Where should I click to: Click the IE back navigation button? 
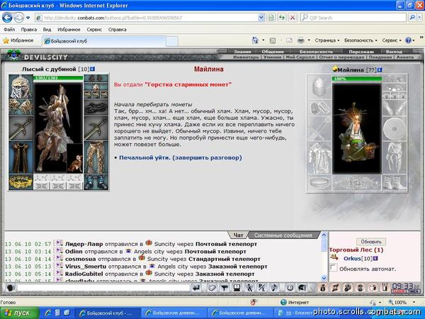7,18
